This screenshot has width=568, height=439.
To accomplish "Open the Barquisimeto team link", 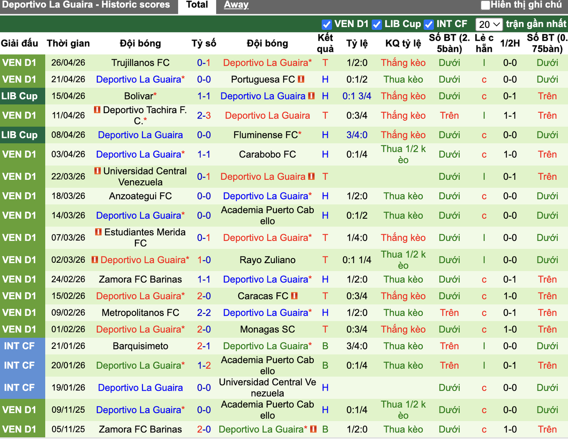I will tap(140, 346).
